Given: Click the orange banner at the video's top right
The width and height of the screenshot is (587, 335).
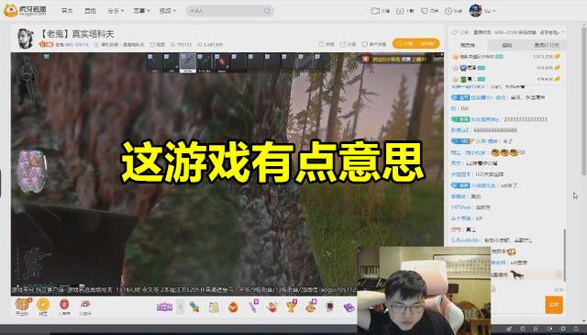Looking at the screenshot, I should pos(394,60).
